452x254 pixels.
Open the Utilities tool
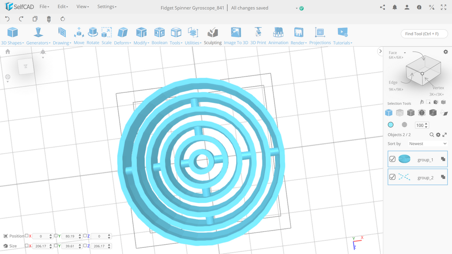click(193, 36)
